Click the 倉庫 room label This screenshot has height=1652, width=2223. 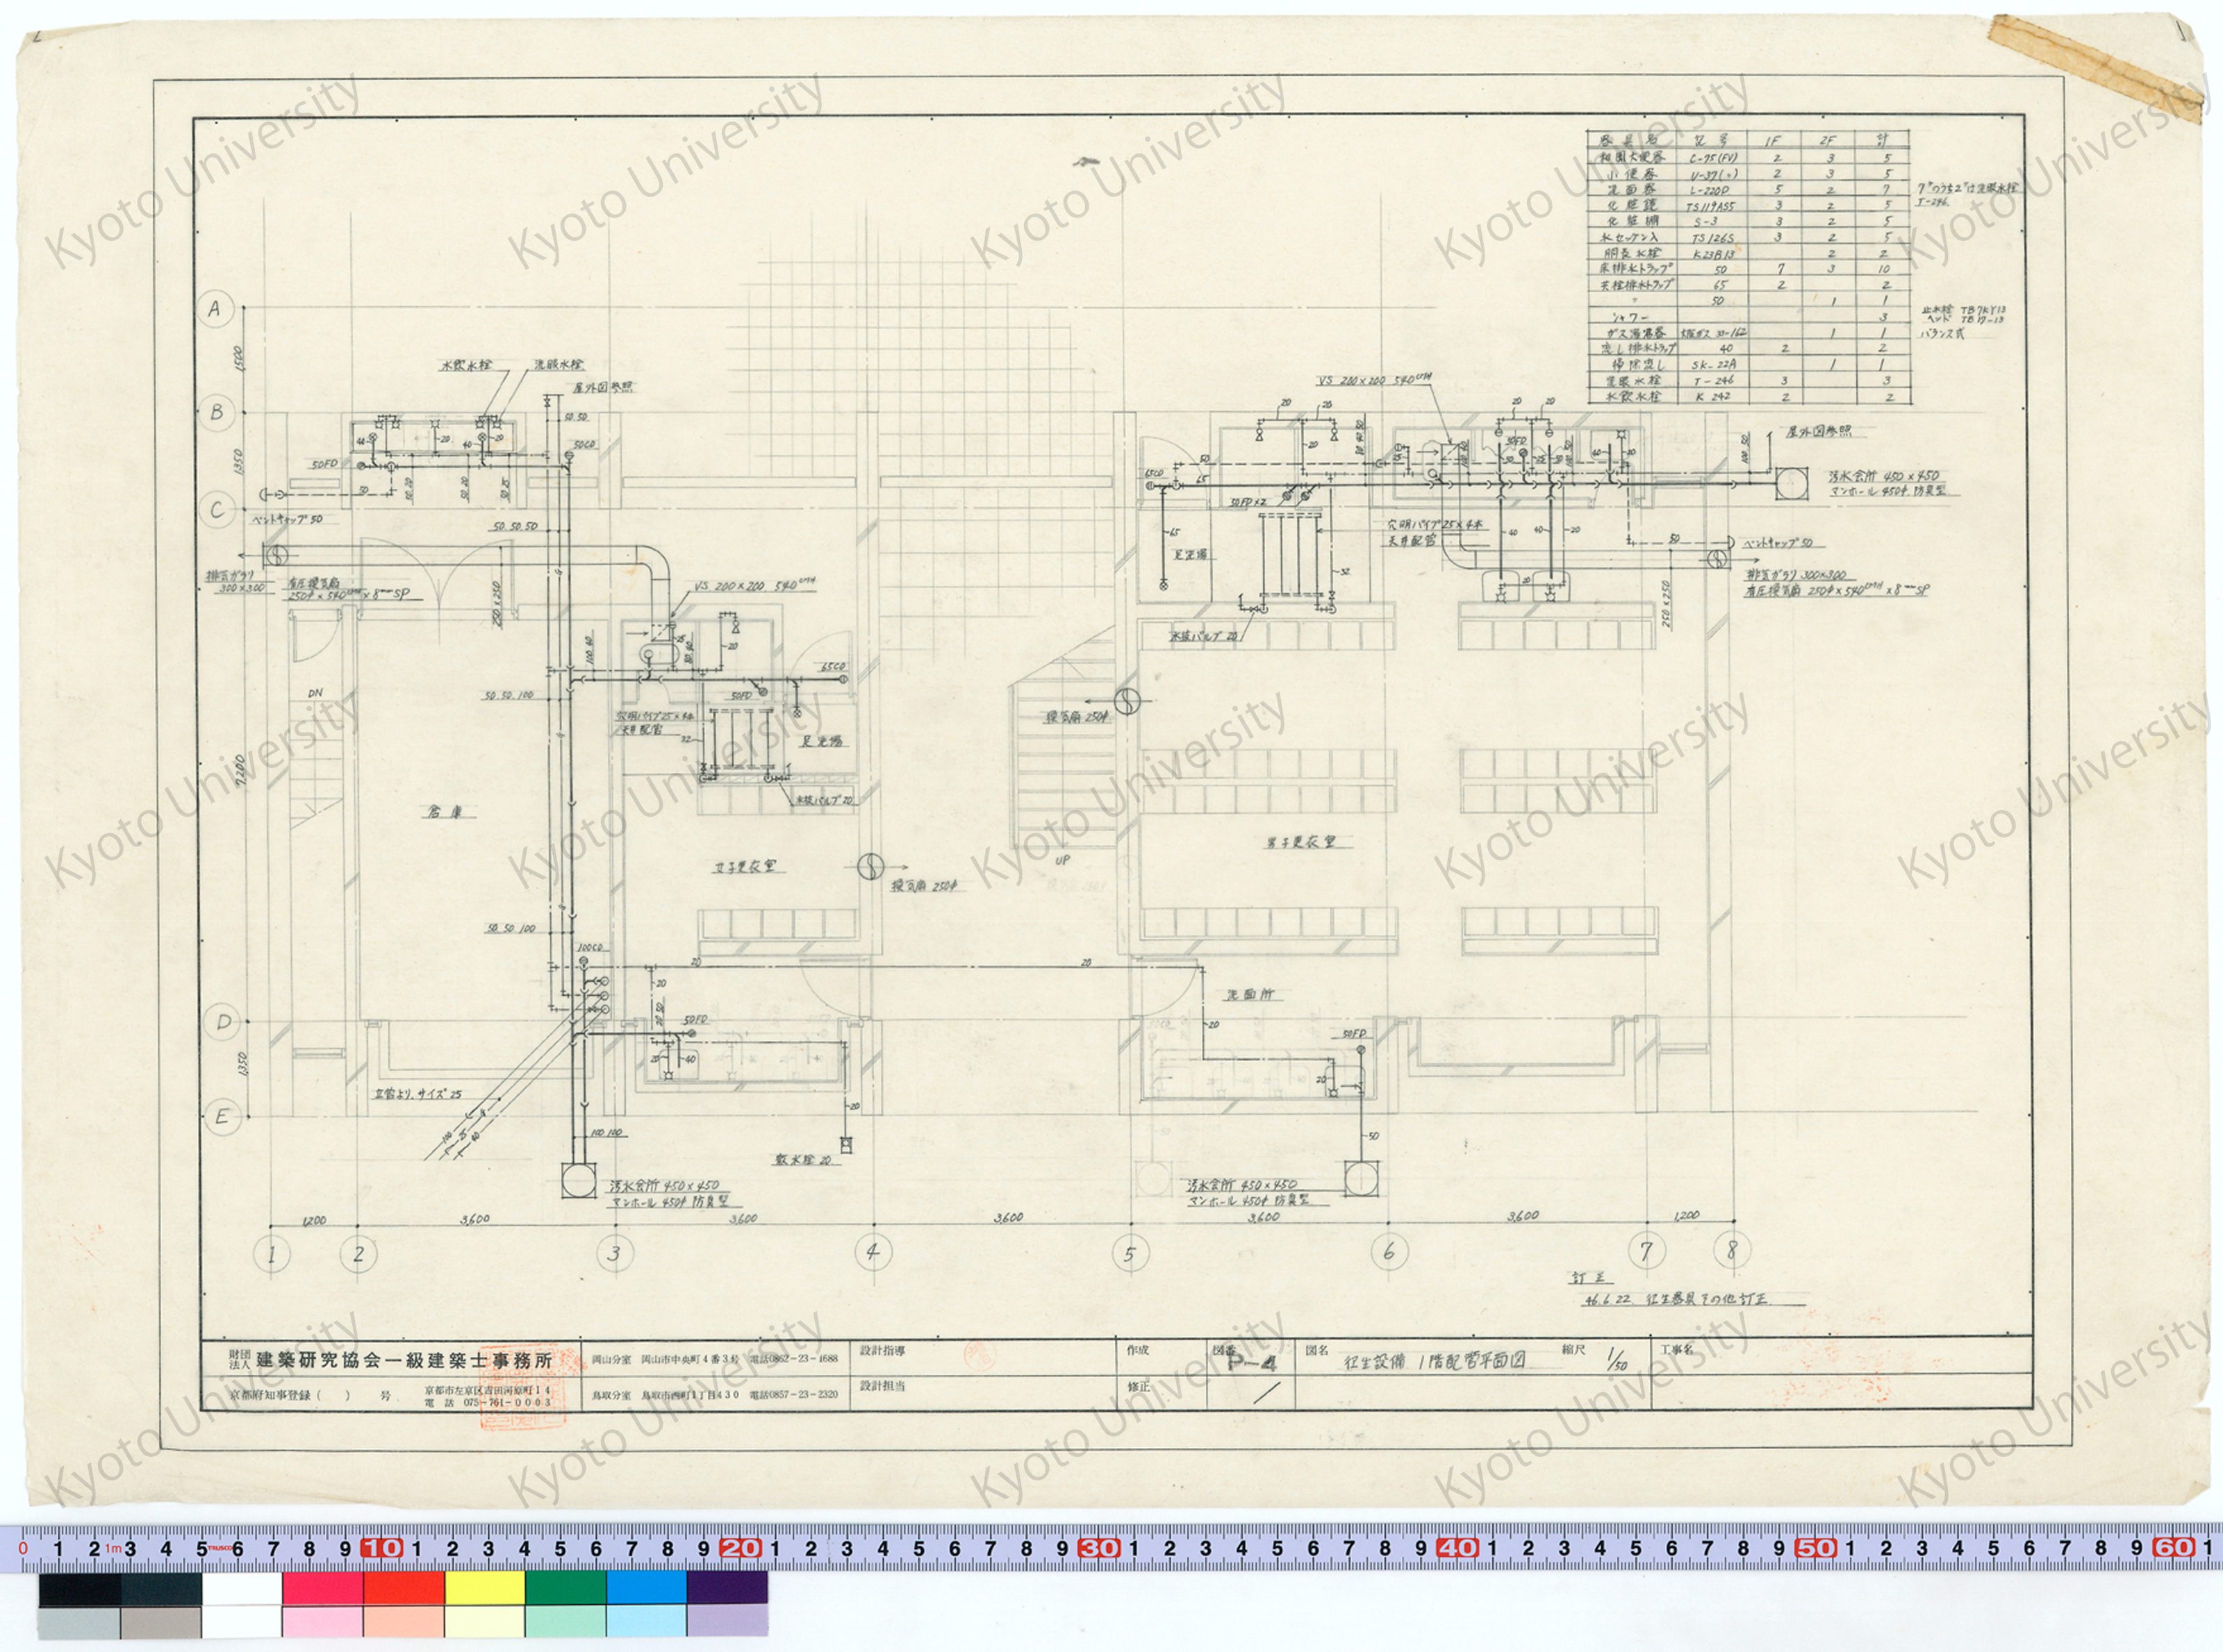(446, 813)
